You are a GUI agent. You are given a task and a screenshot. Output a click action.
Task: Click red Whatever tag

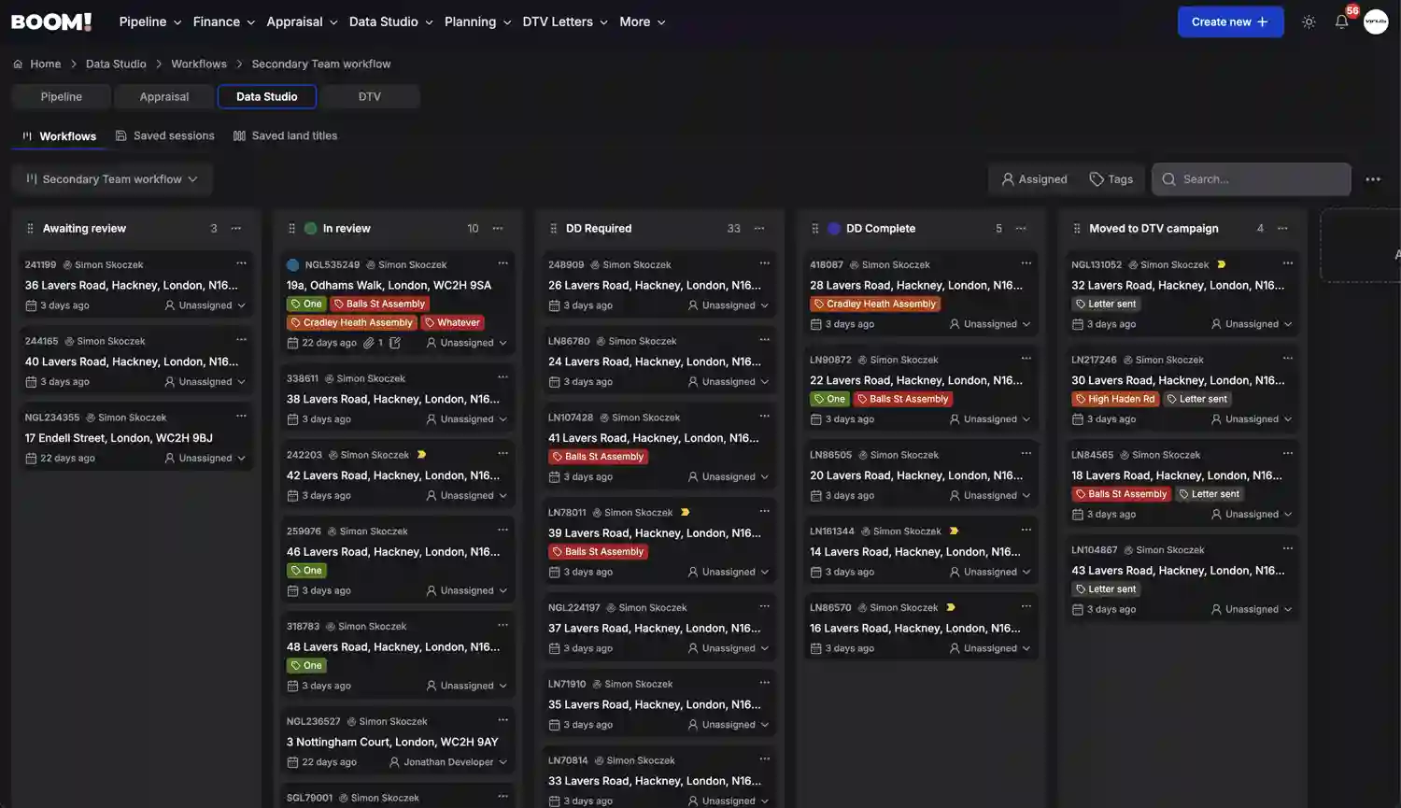452,322
